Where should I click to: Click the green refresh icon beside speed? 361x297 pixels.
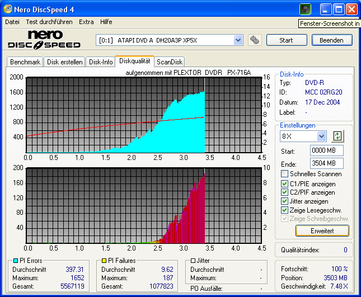337,136
